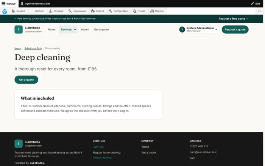Open the System Administrator user toolbar item
Viewport: 265px width, 166px height.
coord(35,3)
